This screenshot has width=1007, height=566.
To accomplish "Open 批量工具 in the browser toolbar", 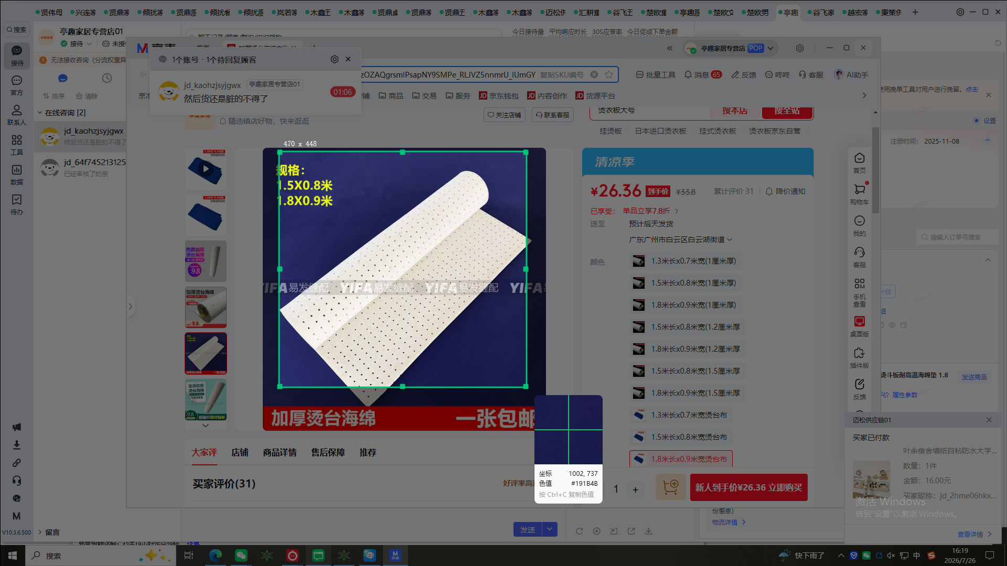I will point(656,75).
